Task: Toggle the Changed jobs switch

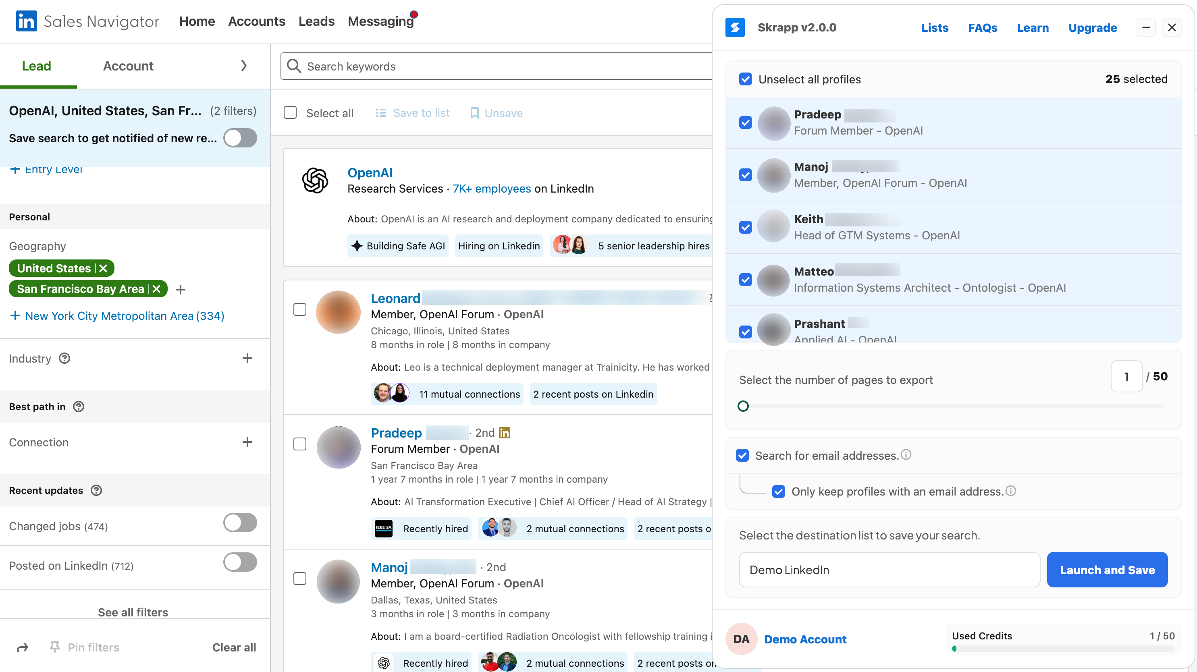Action: pos(240,523)
